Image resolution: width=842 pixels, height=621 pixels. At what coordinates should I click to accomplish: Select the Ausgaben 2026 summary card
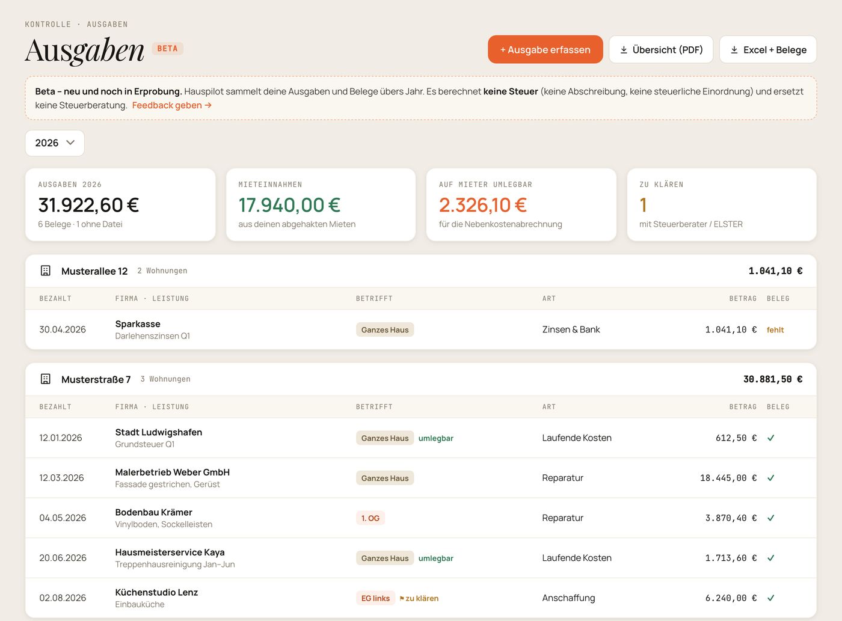[120, 205]
